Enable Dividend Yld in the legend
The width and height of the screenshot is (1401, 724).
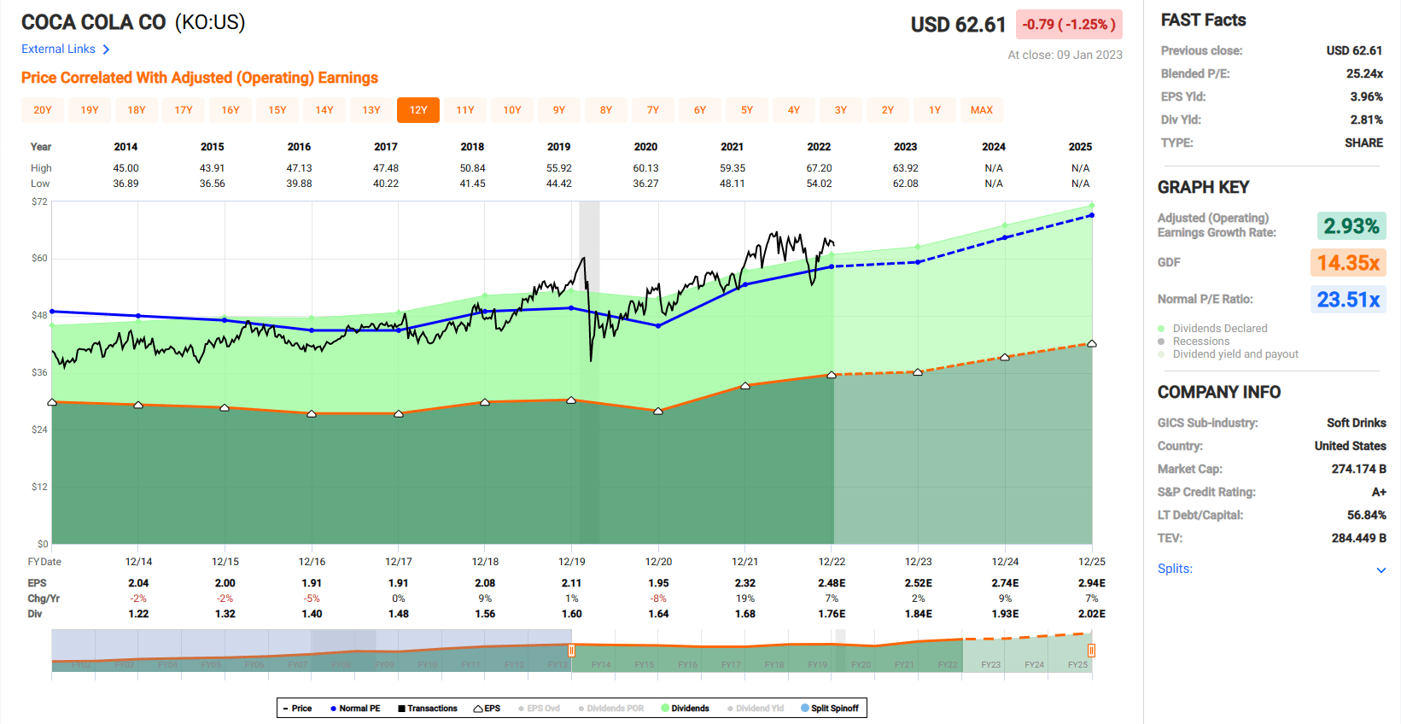pyautogui.click(x=756, y=708)
